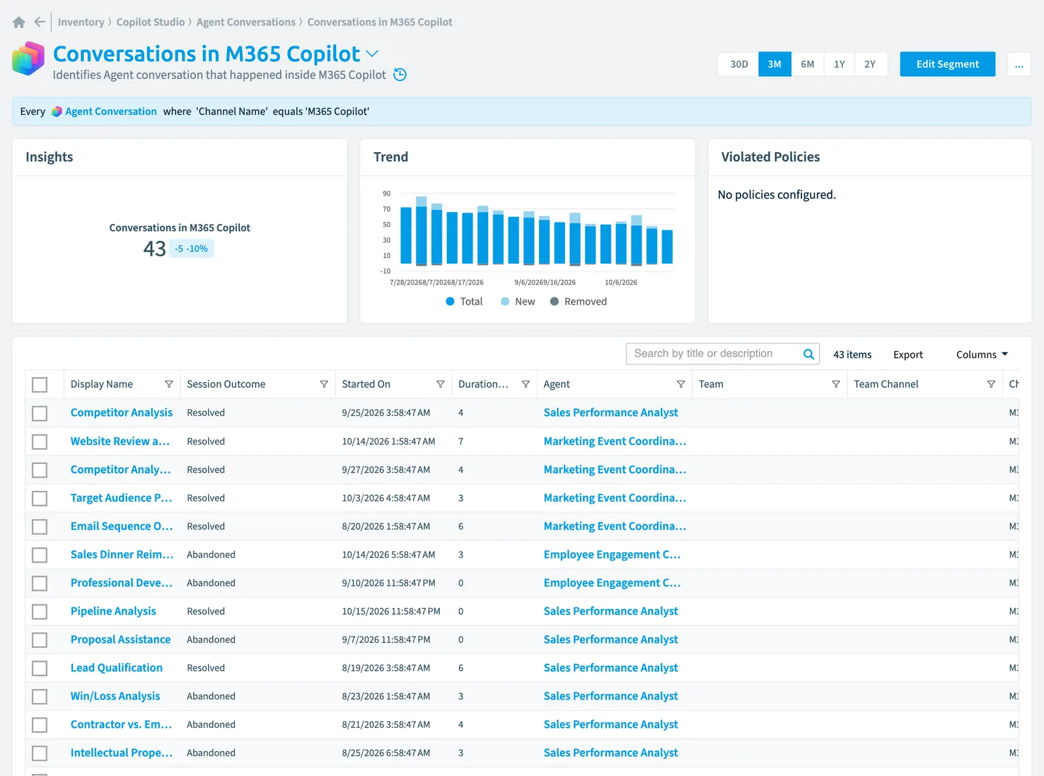Screen dimensions: 1044x776
Task: Go to the home page icon
Action: 19,22
